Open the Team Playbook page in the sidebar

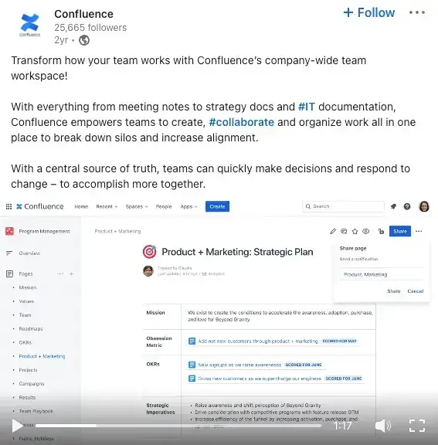36,411
